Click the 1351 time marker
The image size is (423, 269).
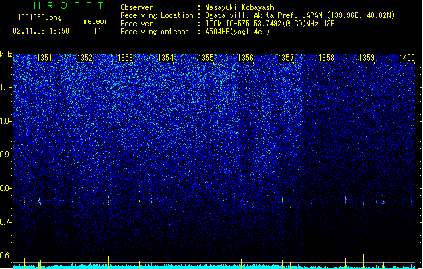click(44, 58)
